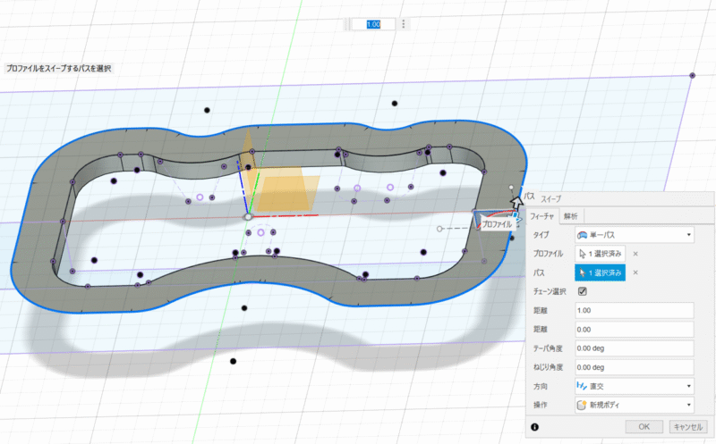Clear the path selection with its X icon
This screenshot has height=444, width=716.
pos(635,272)
